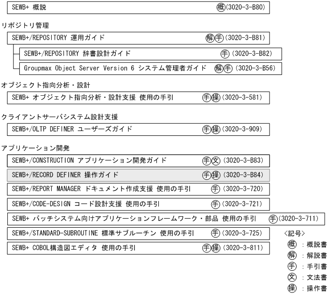The height and width of the screenshot is (294, 329).
Task: Click manual number (3020-3-721)
Action: pyautogui.click(x=242, y=204)
